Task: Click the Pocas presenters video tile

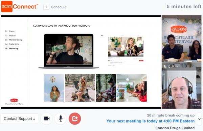Action: tap(181, 38)
